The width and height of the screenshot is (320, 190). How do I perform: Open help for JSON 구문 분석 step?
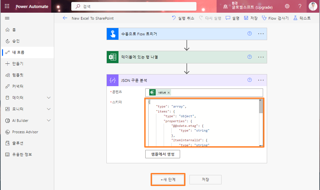[250, 80]
